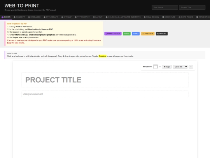210x158 pixels.
Task: Focus the Your Name field
Action: (x=165, y=7)
